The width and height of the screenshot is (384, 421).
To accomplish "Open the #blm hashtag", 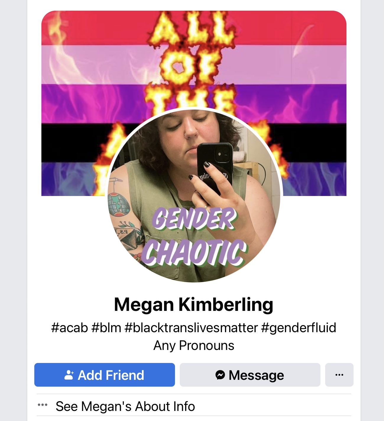I will 106,328.
